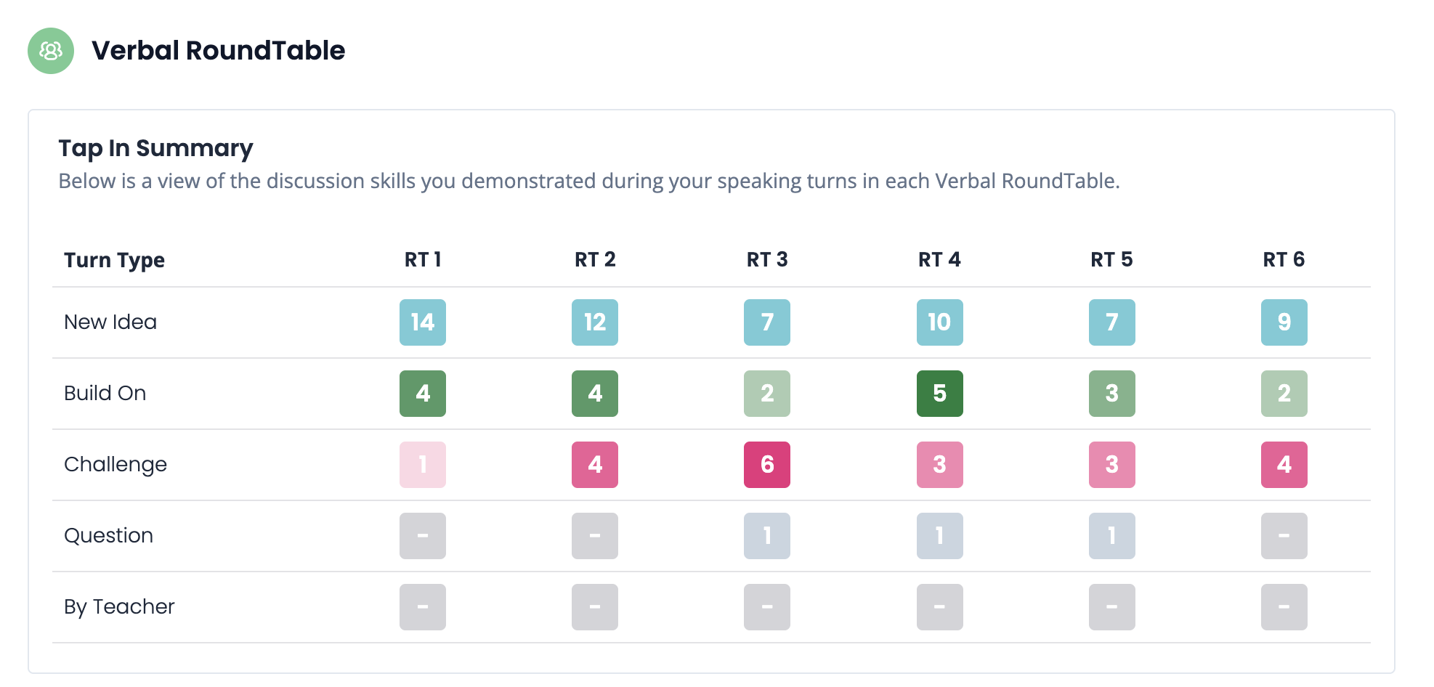The image size is (1434, 687).
Task: Click the RT 5 Question count badge
Action: (x=1111, y=536)
